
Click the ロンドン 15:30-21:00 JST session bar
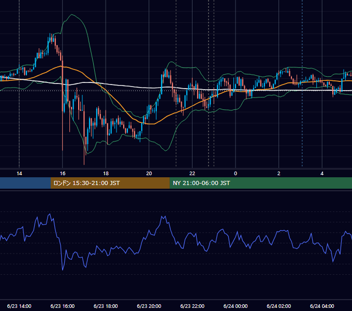(x=110, y=183)
